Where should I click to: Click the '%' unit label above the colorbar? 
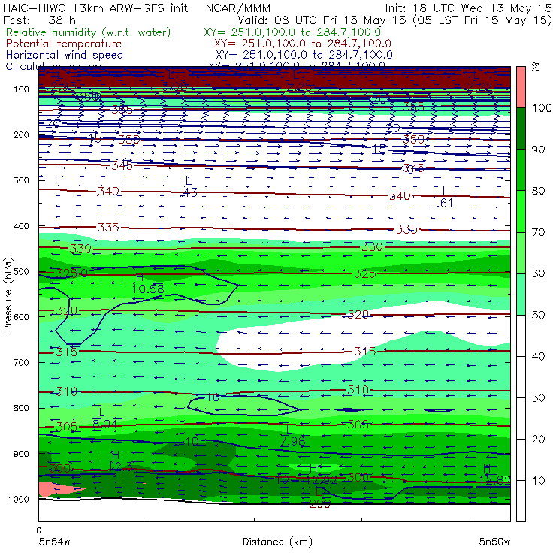[536, 66]
